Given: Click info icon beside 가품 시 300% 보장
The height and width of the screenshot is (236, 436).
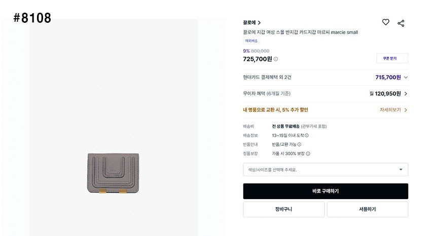Looking at the screenshot, I should pos(308,153).
